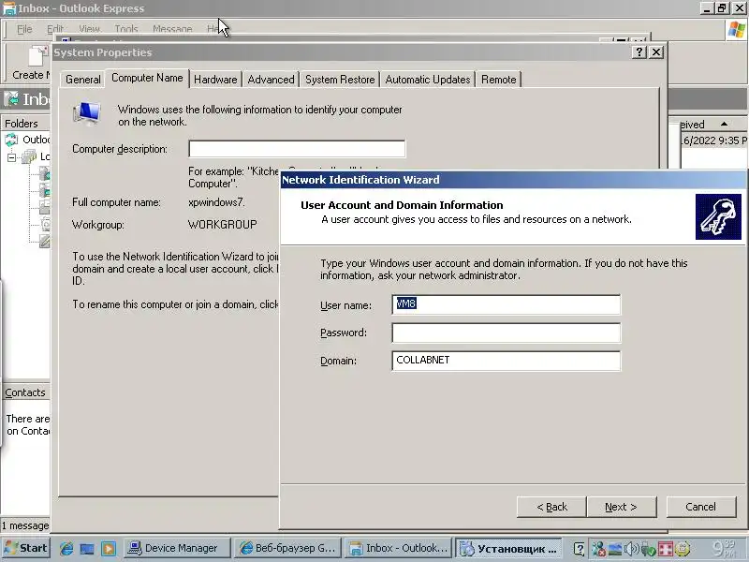Click the Установщик taskbar button
Viewport: 749px width, 562px height.
[x=509, y=548]
